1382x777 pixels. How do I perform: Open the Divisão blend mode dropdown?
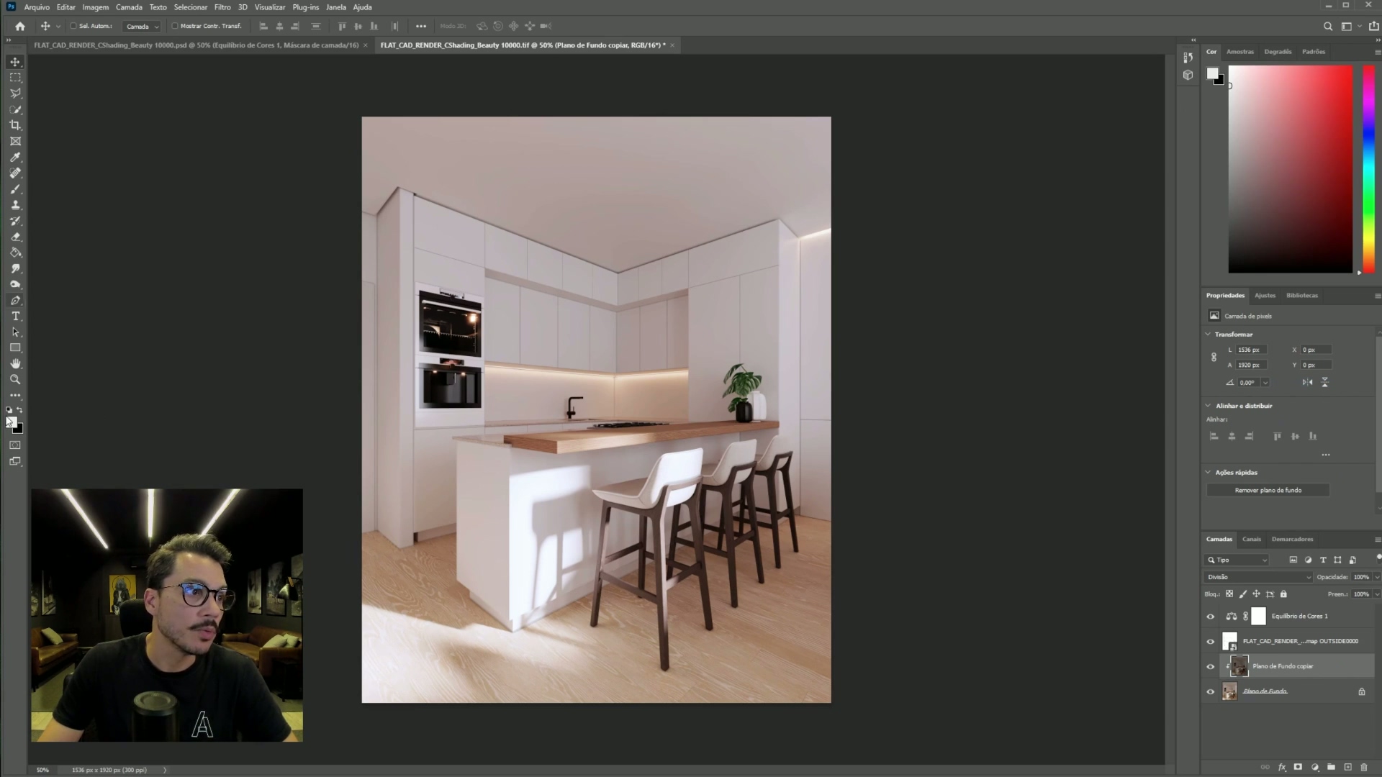coord(1258,577)
